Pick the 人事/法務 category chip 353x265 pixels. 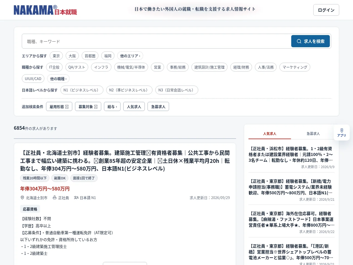tap(266, 67)
